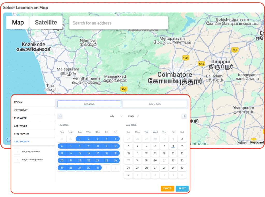Open the 2025 year dropdown
The image size is (265, 197).
pos(133,116)
